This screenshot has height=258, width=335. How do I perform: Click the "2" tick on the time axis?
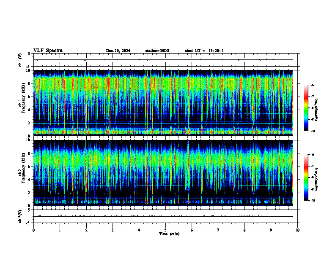point(86,230)
